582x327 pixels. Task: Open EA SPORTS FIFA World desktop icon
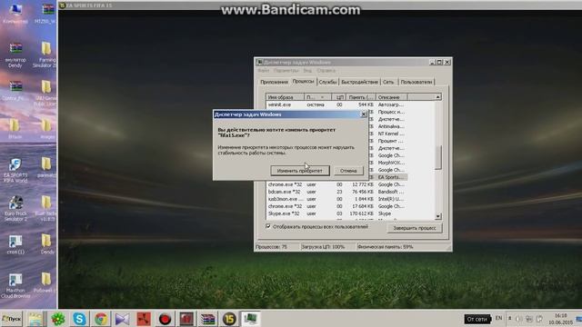tap(15, 170)
